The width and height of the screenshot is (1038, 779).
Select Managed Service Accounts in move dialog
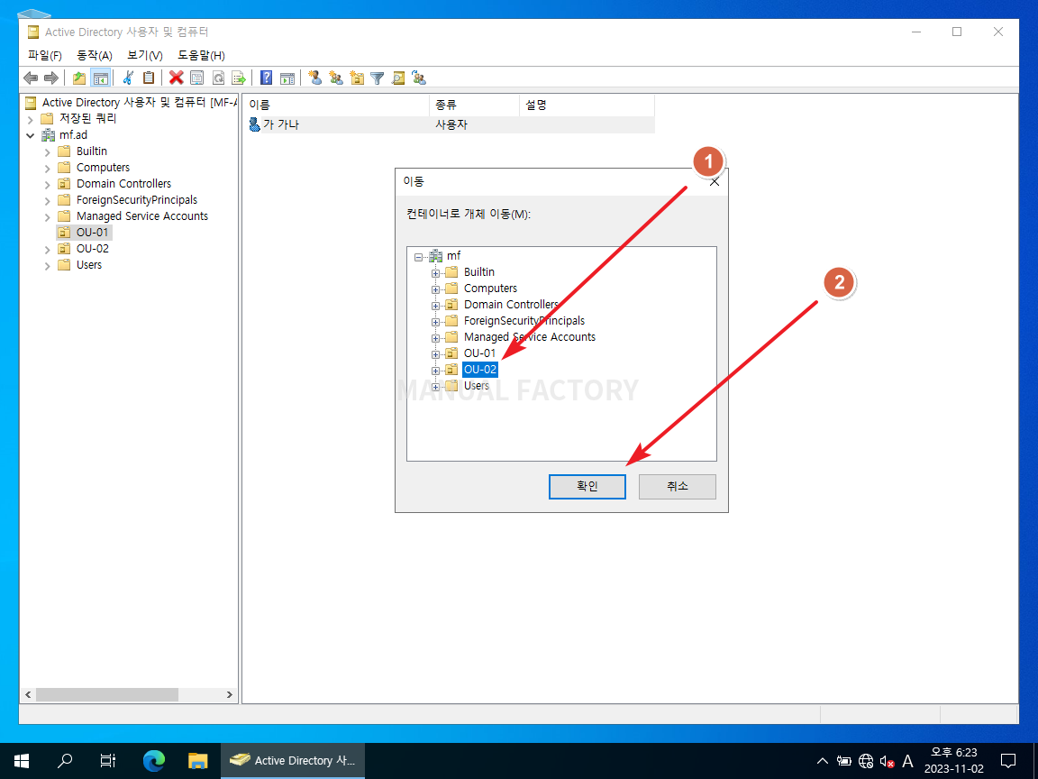[x=530, y=336]
